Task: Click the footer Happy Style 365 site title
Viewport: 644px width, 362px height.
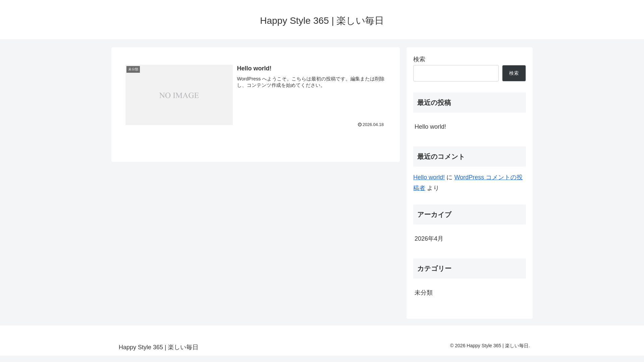Action: click(x=158, y=347)
